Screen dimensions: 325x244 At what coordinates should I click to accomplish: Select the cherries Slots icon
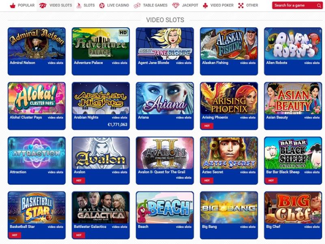point(79,6)
